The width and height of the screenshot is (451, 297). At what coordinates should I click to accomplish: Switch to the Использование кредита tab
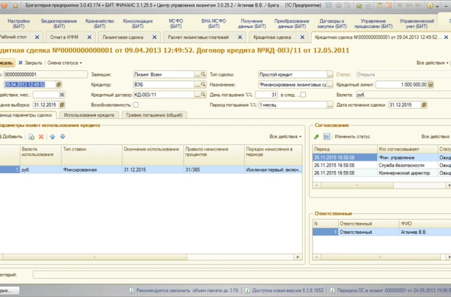tap(89, 115)
